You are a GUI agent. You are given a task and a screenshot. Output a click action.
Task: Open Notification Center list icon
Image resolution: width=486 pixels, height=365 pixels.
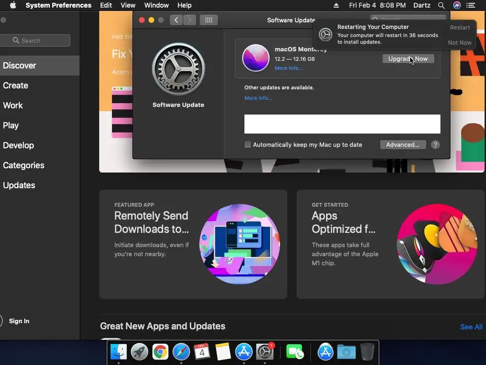[471, 5]
